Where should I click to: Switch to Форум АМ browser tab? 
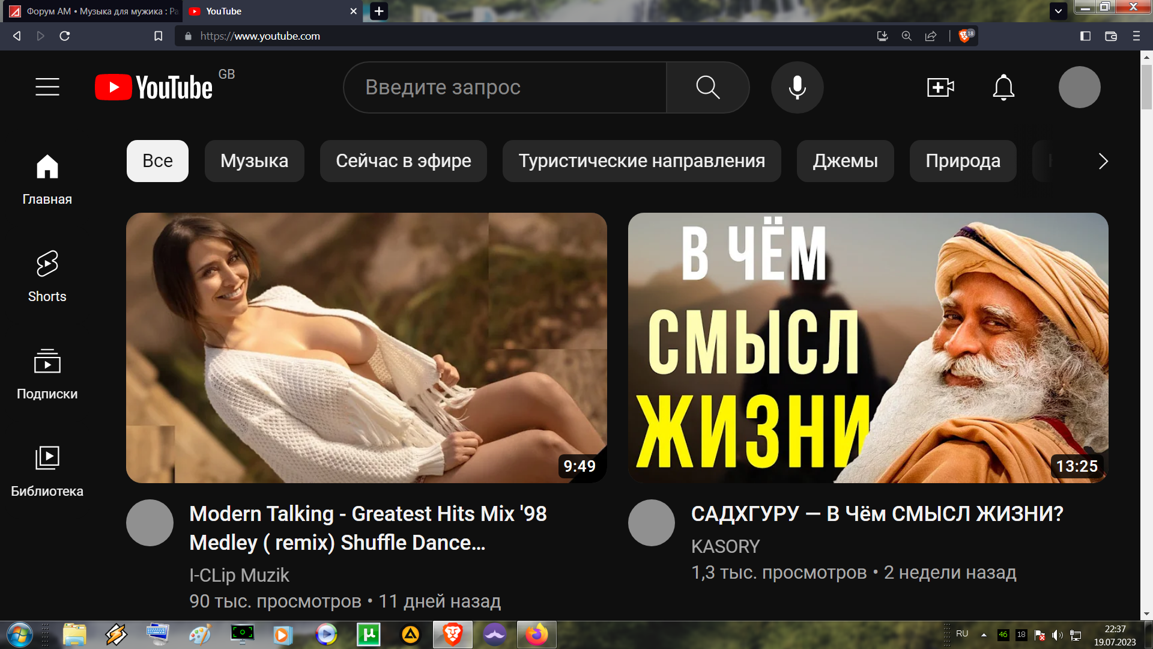click(93, 11)
